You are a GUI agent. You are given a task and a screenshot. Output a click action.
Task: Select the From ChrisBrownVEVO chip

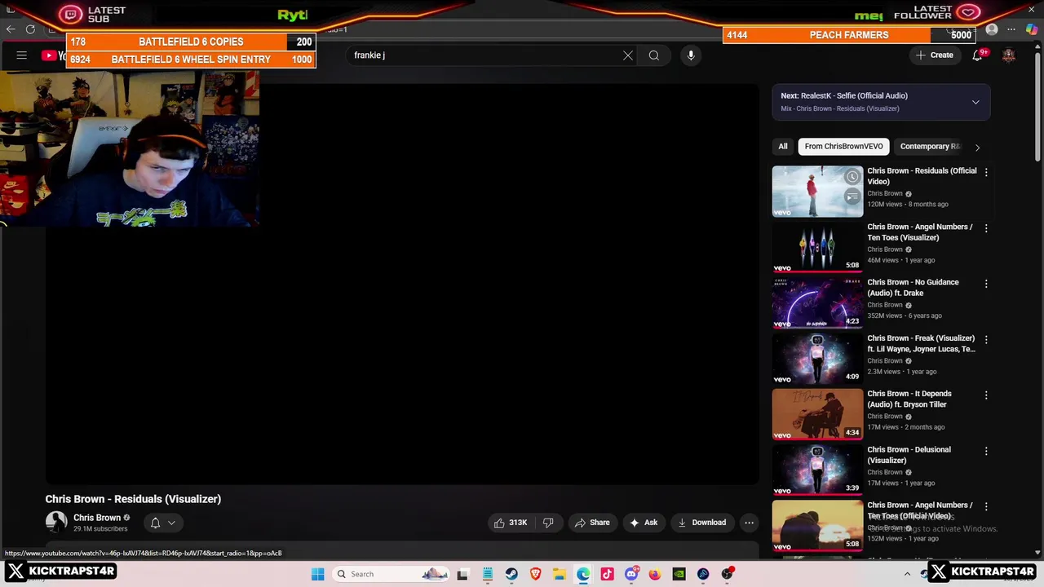pos(843,147)
